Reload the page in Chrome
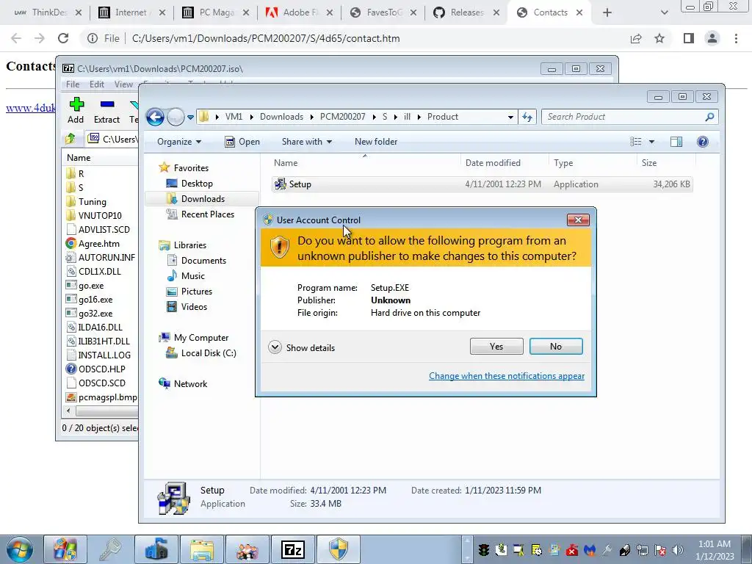 63,38
